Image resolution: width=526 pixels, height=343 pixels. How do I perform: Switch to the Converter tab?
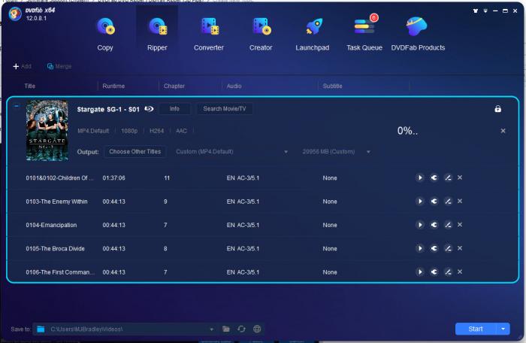pyautogui.click(x=209, y=34)
